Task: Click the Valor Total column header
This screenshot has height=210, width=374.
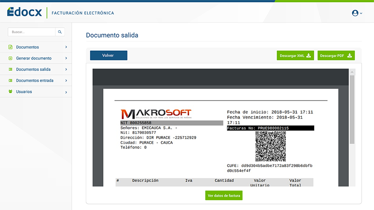Action: (x=295, y=183)
